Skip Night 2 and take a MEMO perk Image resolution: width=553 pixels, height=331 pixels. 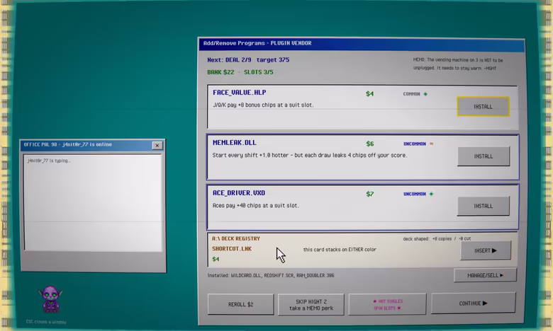tap(311, 305)
